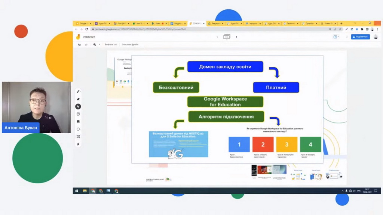Toggle the Chrome side panel
This screenshot has height=215, width=383.
(x=367, y=29)
